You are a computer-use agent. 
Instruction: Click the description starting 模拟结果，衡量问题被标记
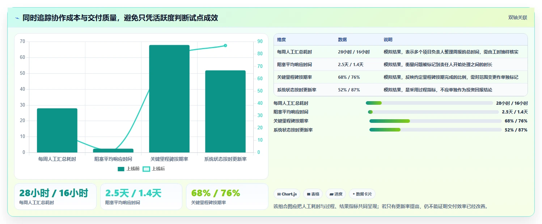pos(438,65)
